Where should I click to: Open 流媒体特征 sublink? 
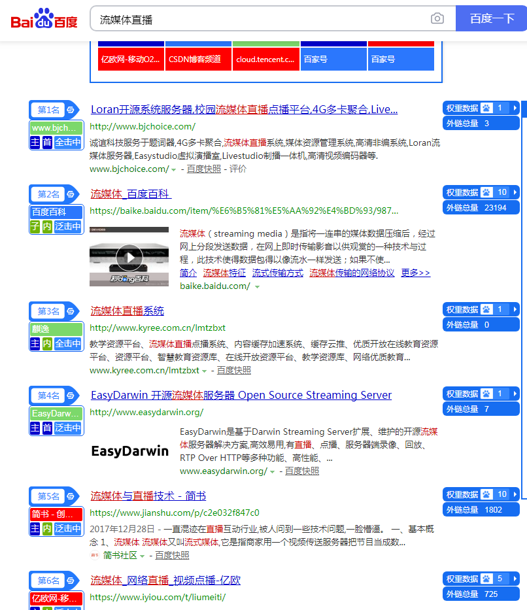(224, 273)
